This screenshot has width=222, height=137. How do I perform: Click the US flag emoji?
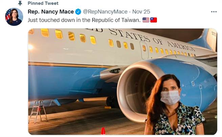click(146, 20)
